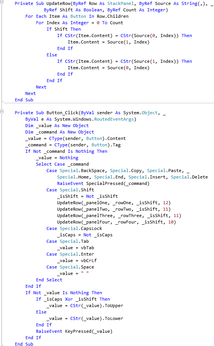Click '_isCaps = Not _isCaps' line
The image size is (214, 346).
coord(85,235)
